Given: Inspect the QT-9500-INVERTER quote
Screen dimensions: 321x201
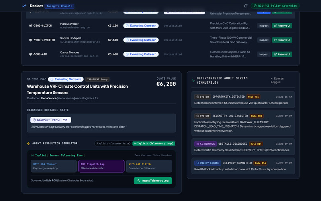Looking at the screenshot, I should tap(264, 40).
